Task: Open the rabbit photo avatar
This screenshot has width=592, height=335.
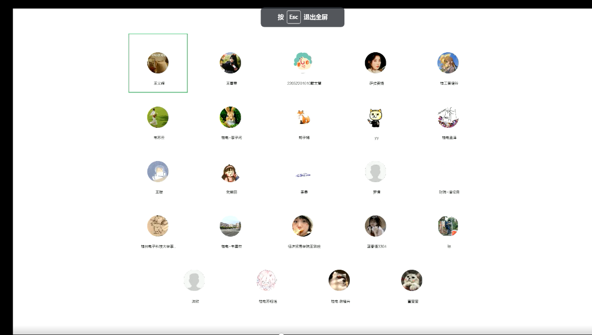Action: coord(230,117)
